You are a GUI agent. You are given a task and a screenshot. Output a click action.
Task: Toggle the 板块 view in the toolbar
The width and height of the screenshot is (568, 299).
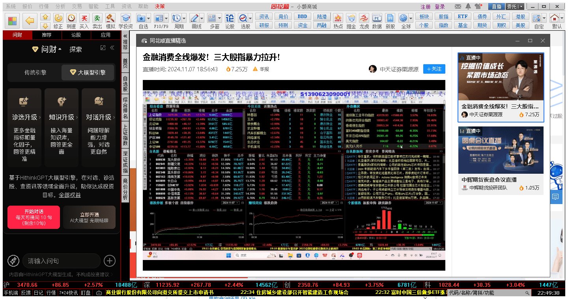[424, 16]
